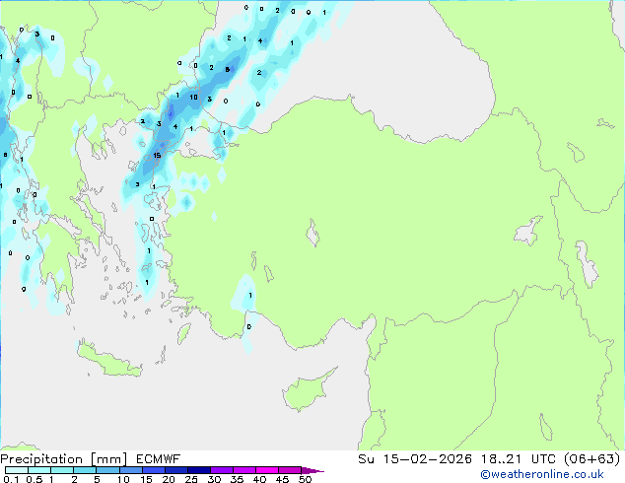Viewport: 625px width, 483px height.
Task: Click the weatheronline.co.uk copyright link
Action: pyautogui.click(x=542, y=474)
